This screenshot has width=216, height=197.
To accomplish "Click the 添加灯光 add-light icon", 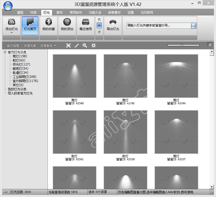I will [x=12, y=22].
